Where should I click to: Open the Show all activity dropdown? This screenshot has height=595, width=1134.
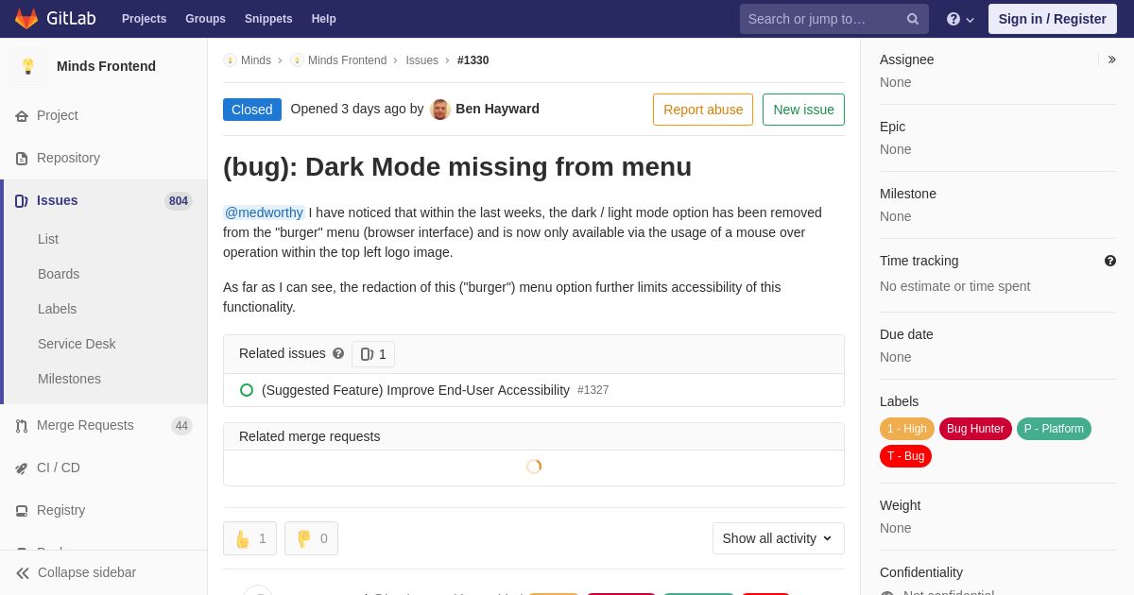coord(779,538)
